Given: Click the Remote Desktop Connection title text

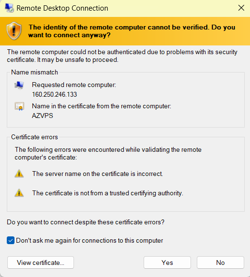Looking at the screenshot, I should [x=62, y=8].
